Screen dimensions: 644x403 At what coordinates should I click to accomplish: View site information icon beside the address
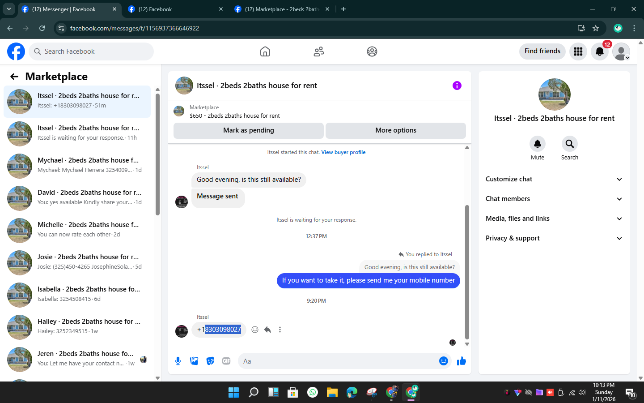pos(61,28)
